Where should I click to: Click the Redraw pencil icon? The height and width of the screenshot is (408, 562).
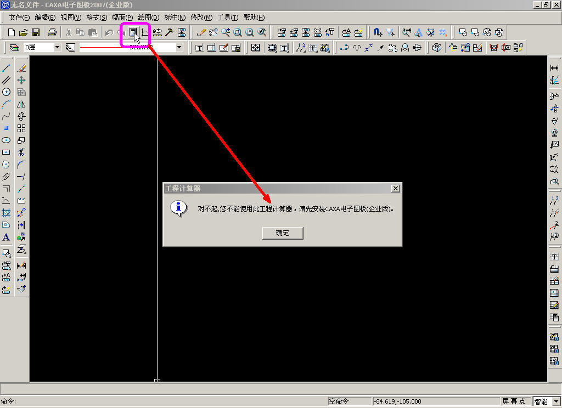[201, 32]
